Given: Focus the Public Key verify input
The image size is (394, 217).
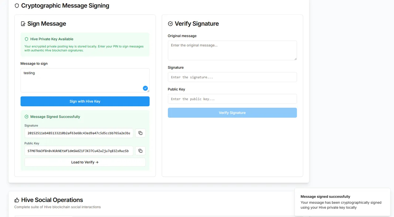Looking at the screenshot, I should pyautogui.click(x=232, y=99).
